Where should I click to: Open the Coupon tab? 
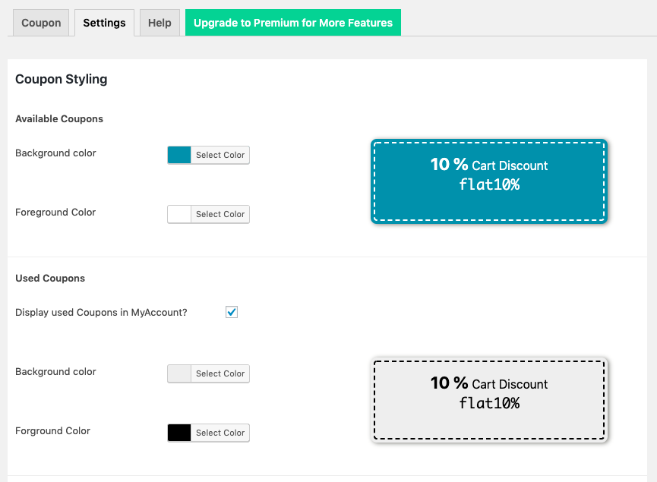(41, 23)
